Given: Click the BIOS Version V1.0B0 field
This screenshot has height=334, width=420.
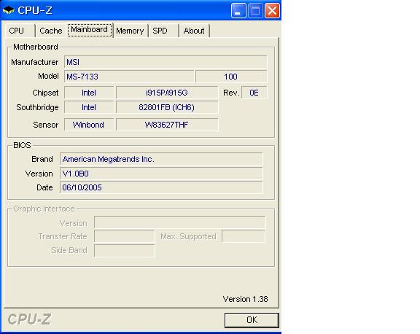Looking at the screenshot, I should 161,174.
